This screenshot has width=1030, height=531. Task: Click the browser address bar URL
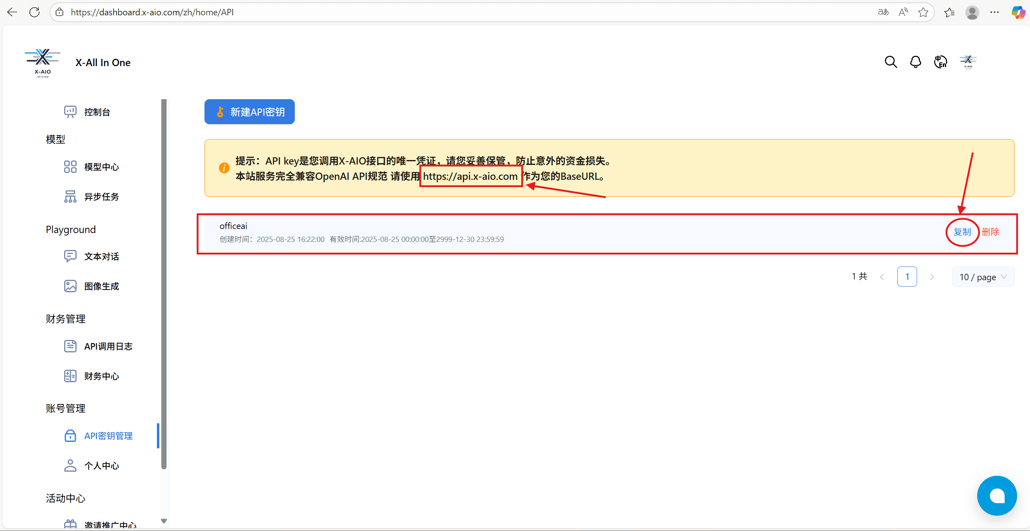click(152, 12)
